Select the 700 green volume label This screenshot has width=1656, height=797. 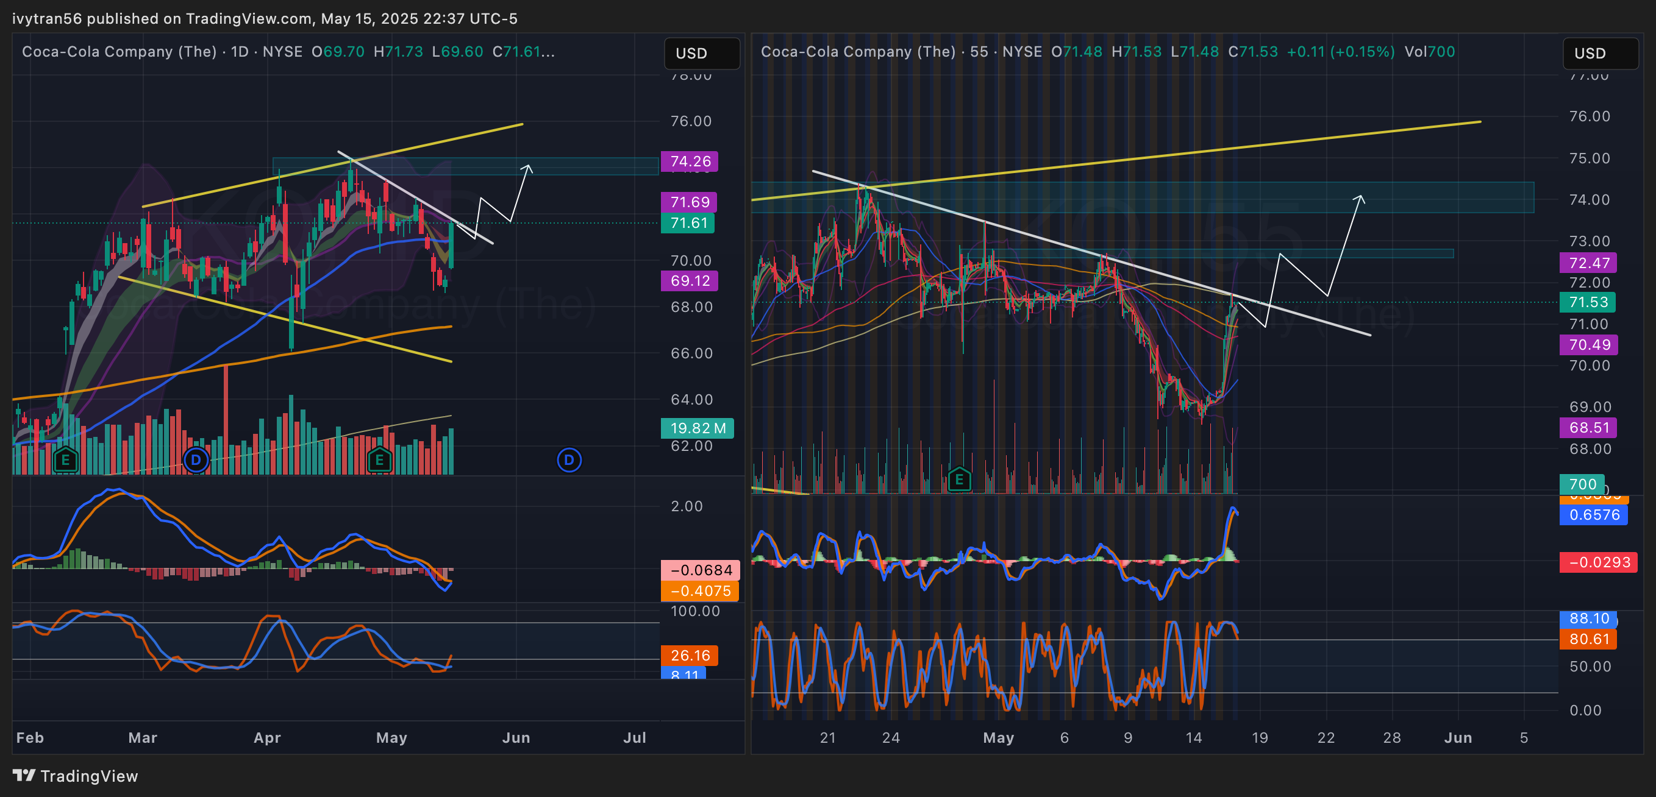point(1582,484)
